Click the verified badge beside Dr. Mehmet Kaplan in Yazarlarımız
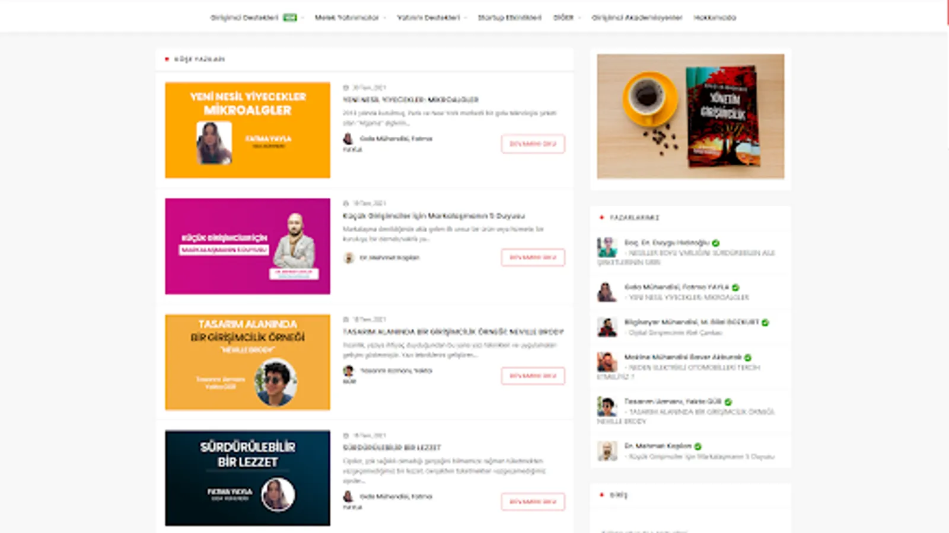949x533 pixels. [x=698, y=447]
